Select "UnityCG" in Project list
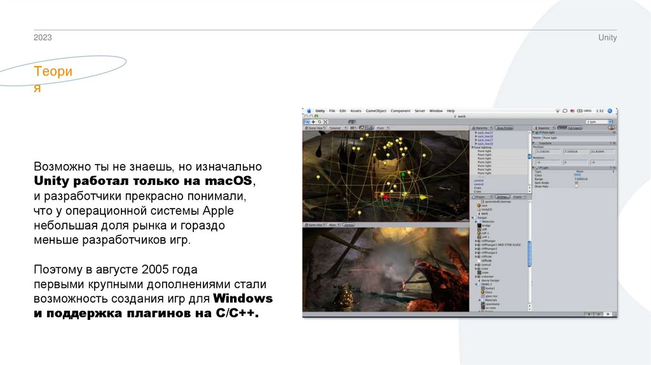 (486, 209)
